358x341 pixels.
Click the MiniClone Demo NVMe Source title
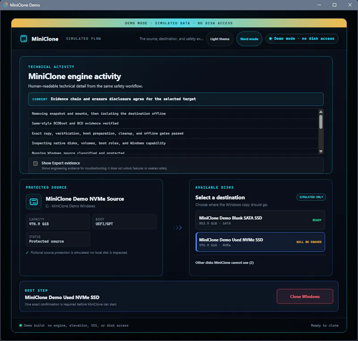click(x=85, y=199)
